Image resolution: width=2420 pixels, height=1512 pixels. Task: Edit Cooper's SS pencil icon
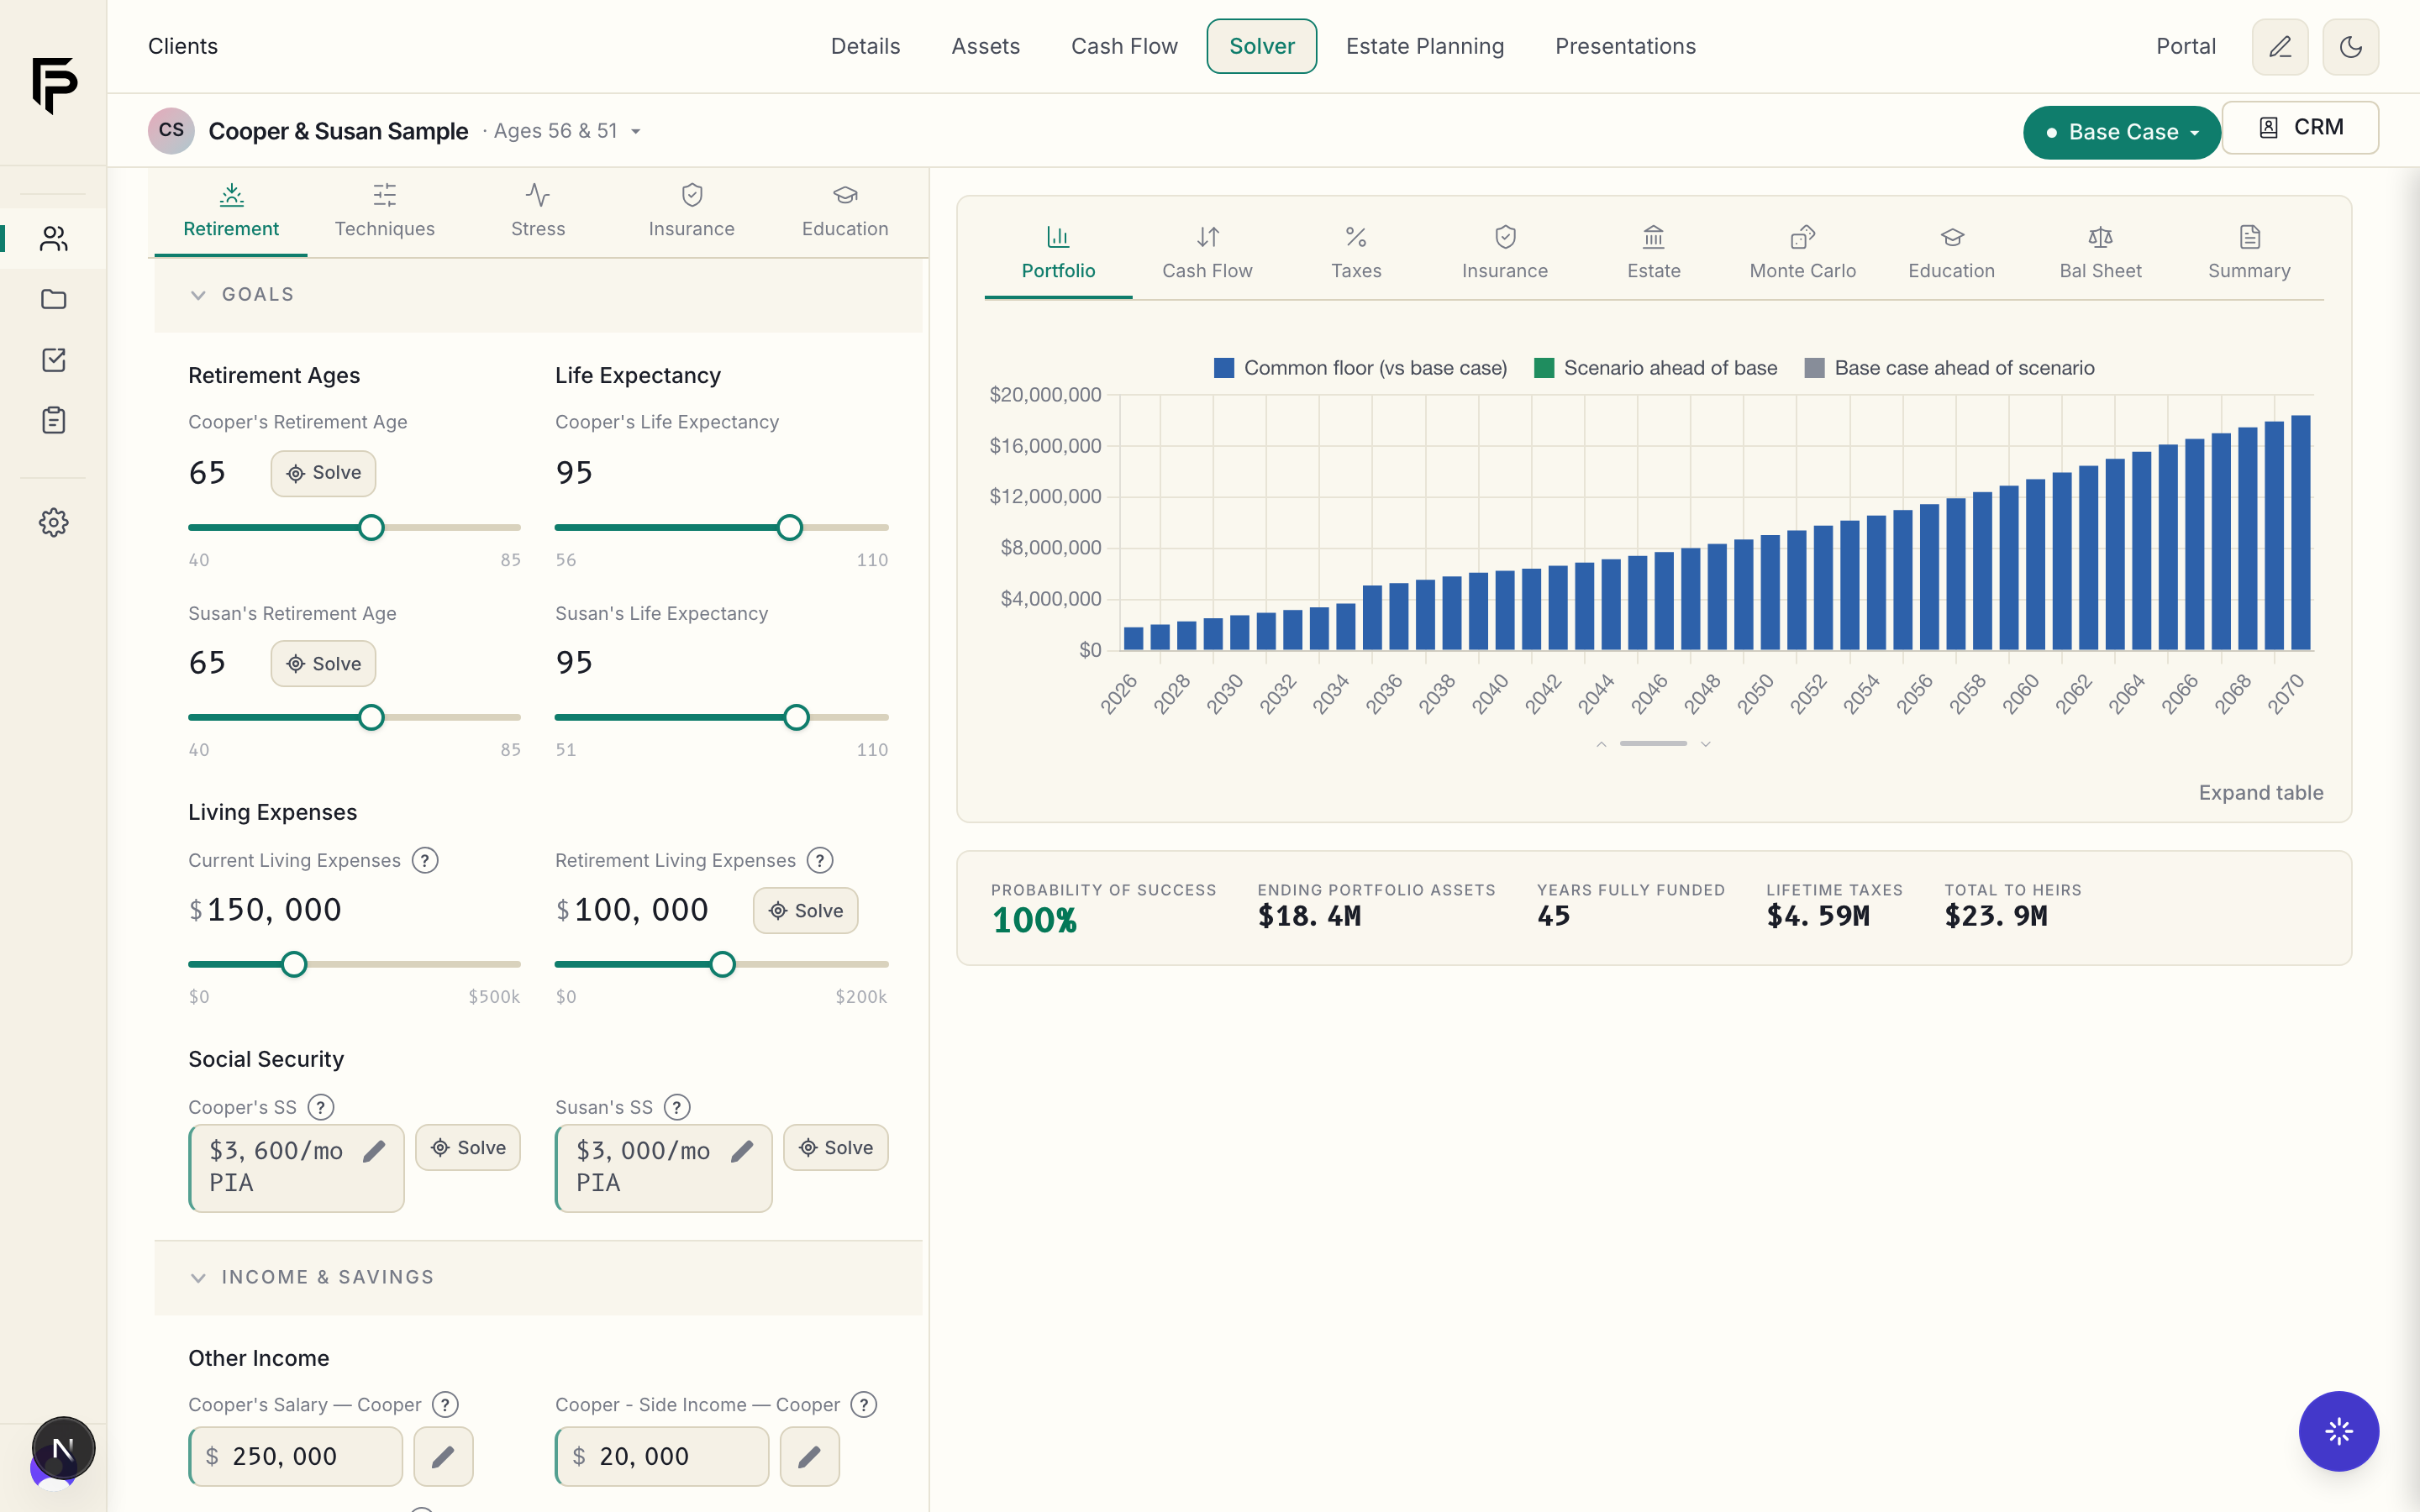coord(374,1152)
